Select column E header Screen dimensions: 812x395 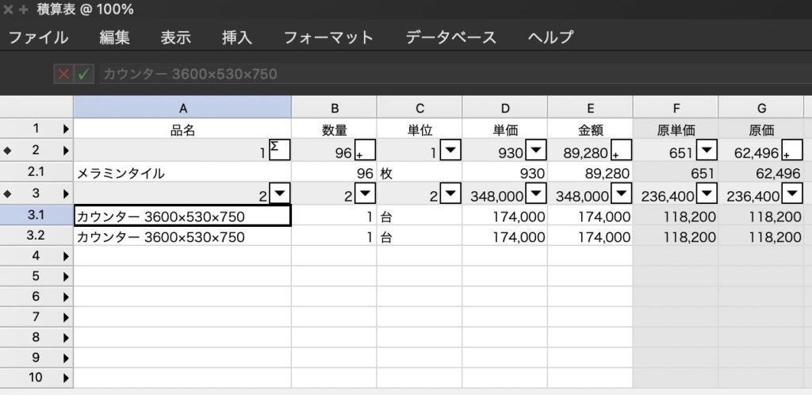(x=590, y=108)
